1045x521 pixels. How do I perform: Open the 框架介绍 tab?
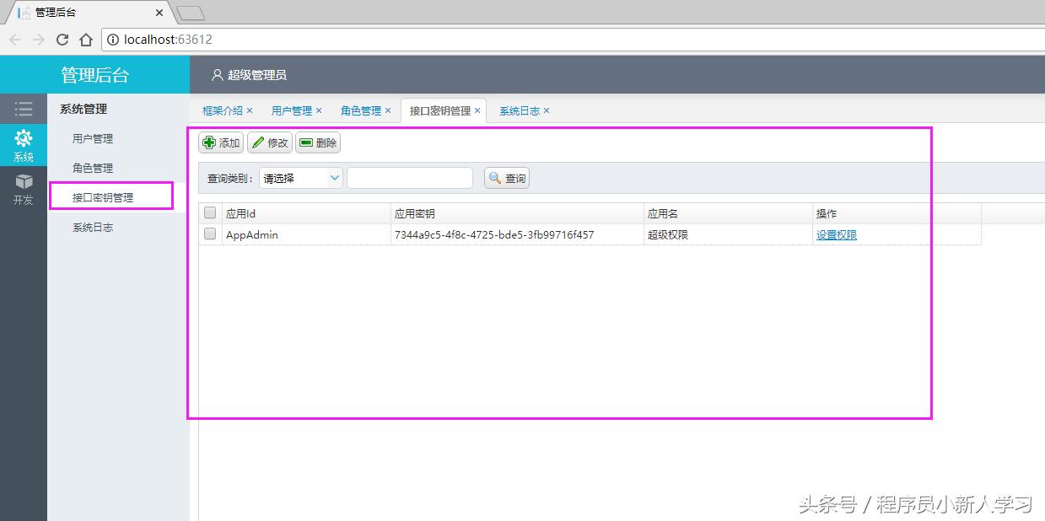click(222, 110)
